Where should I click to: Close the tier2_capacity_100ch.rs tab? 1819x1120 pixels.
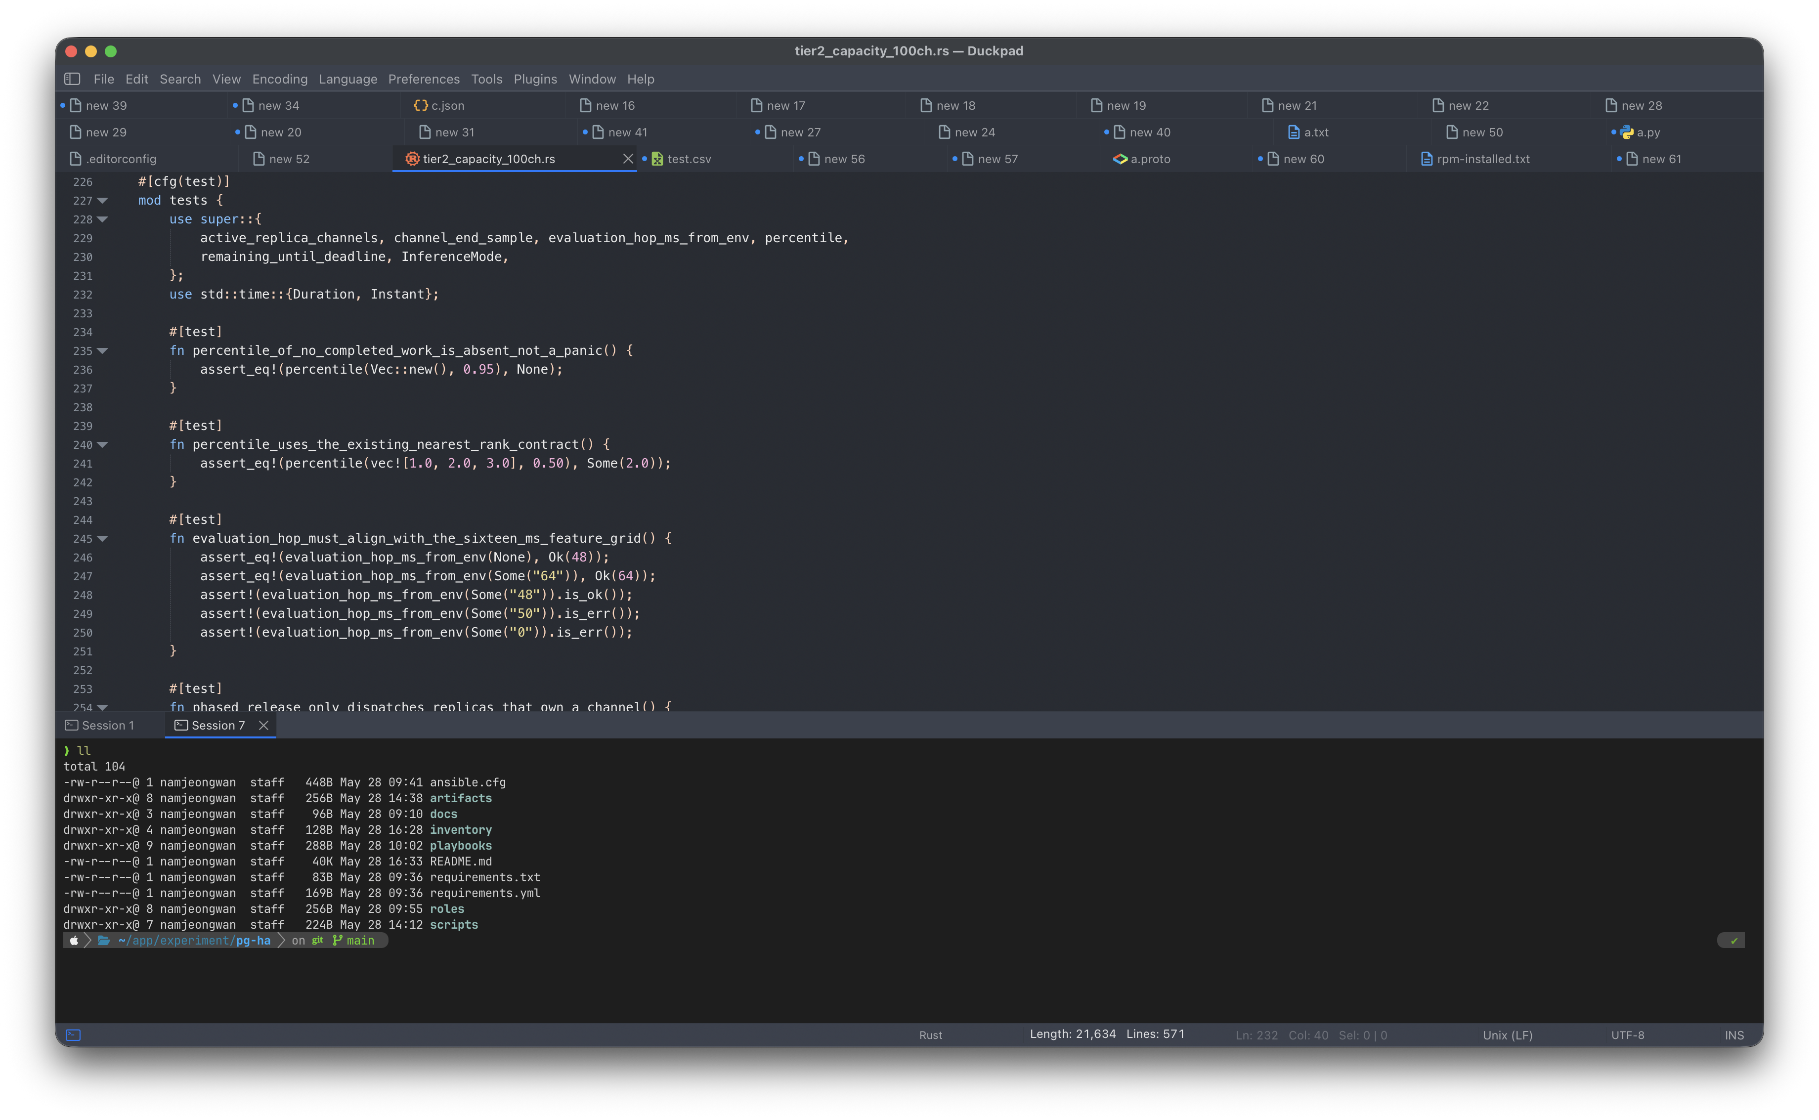pos(628,159)
